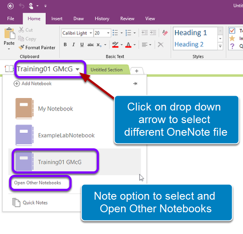Click Increase Indent icon
This screenshot has width=243, height=234.
pos(153,33)
